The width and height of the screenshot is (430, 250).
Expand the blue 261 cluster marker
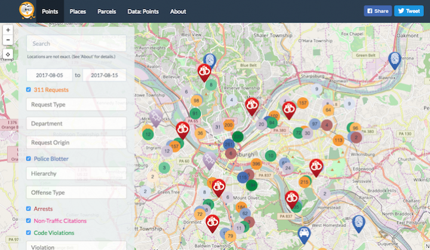pos(229,144)
